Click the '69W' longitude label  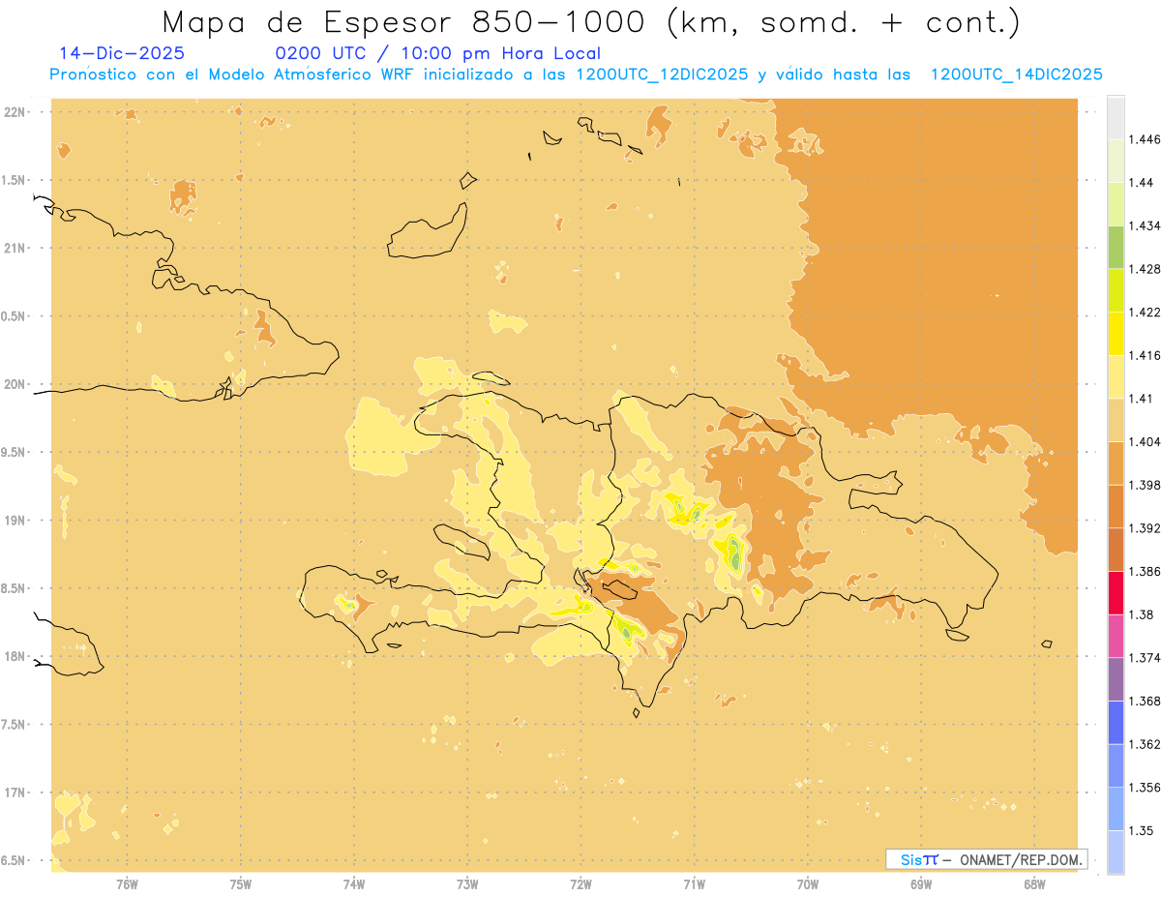(x=921, y=884)
